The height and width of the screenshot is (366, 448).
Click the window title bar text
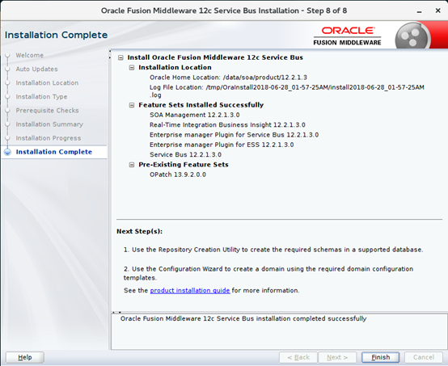pyautogui.click(x=224, y=11)
